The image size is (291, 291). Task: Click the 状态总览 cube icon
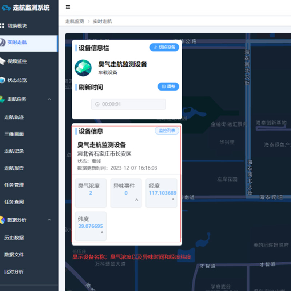click(x=3, y=80)
